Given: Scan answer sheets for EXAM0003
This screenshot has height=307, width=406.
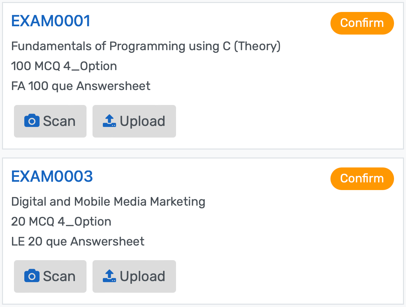Looking at the screenshot, I should tap(50, 276).
